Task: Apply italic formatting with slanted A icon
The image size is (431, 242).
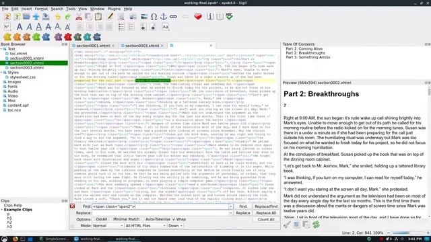Action: pos(29,27)
